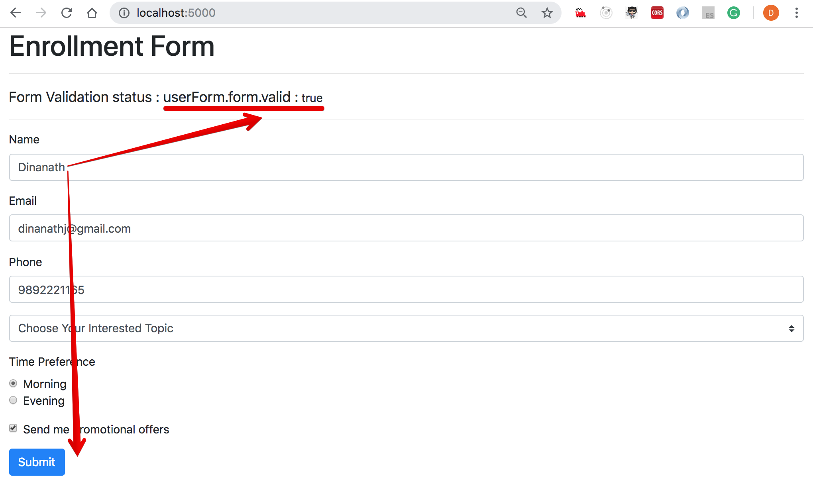Select the Morning radio button
The image size is (813, 494).
click(x=13, y=384)
